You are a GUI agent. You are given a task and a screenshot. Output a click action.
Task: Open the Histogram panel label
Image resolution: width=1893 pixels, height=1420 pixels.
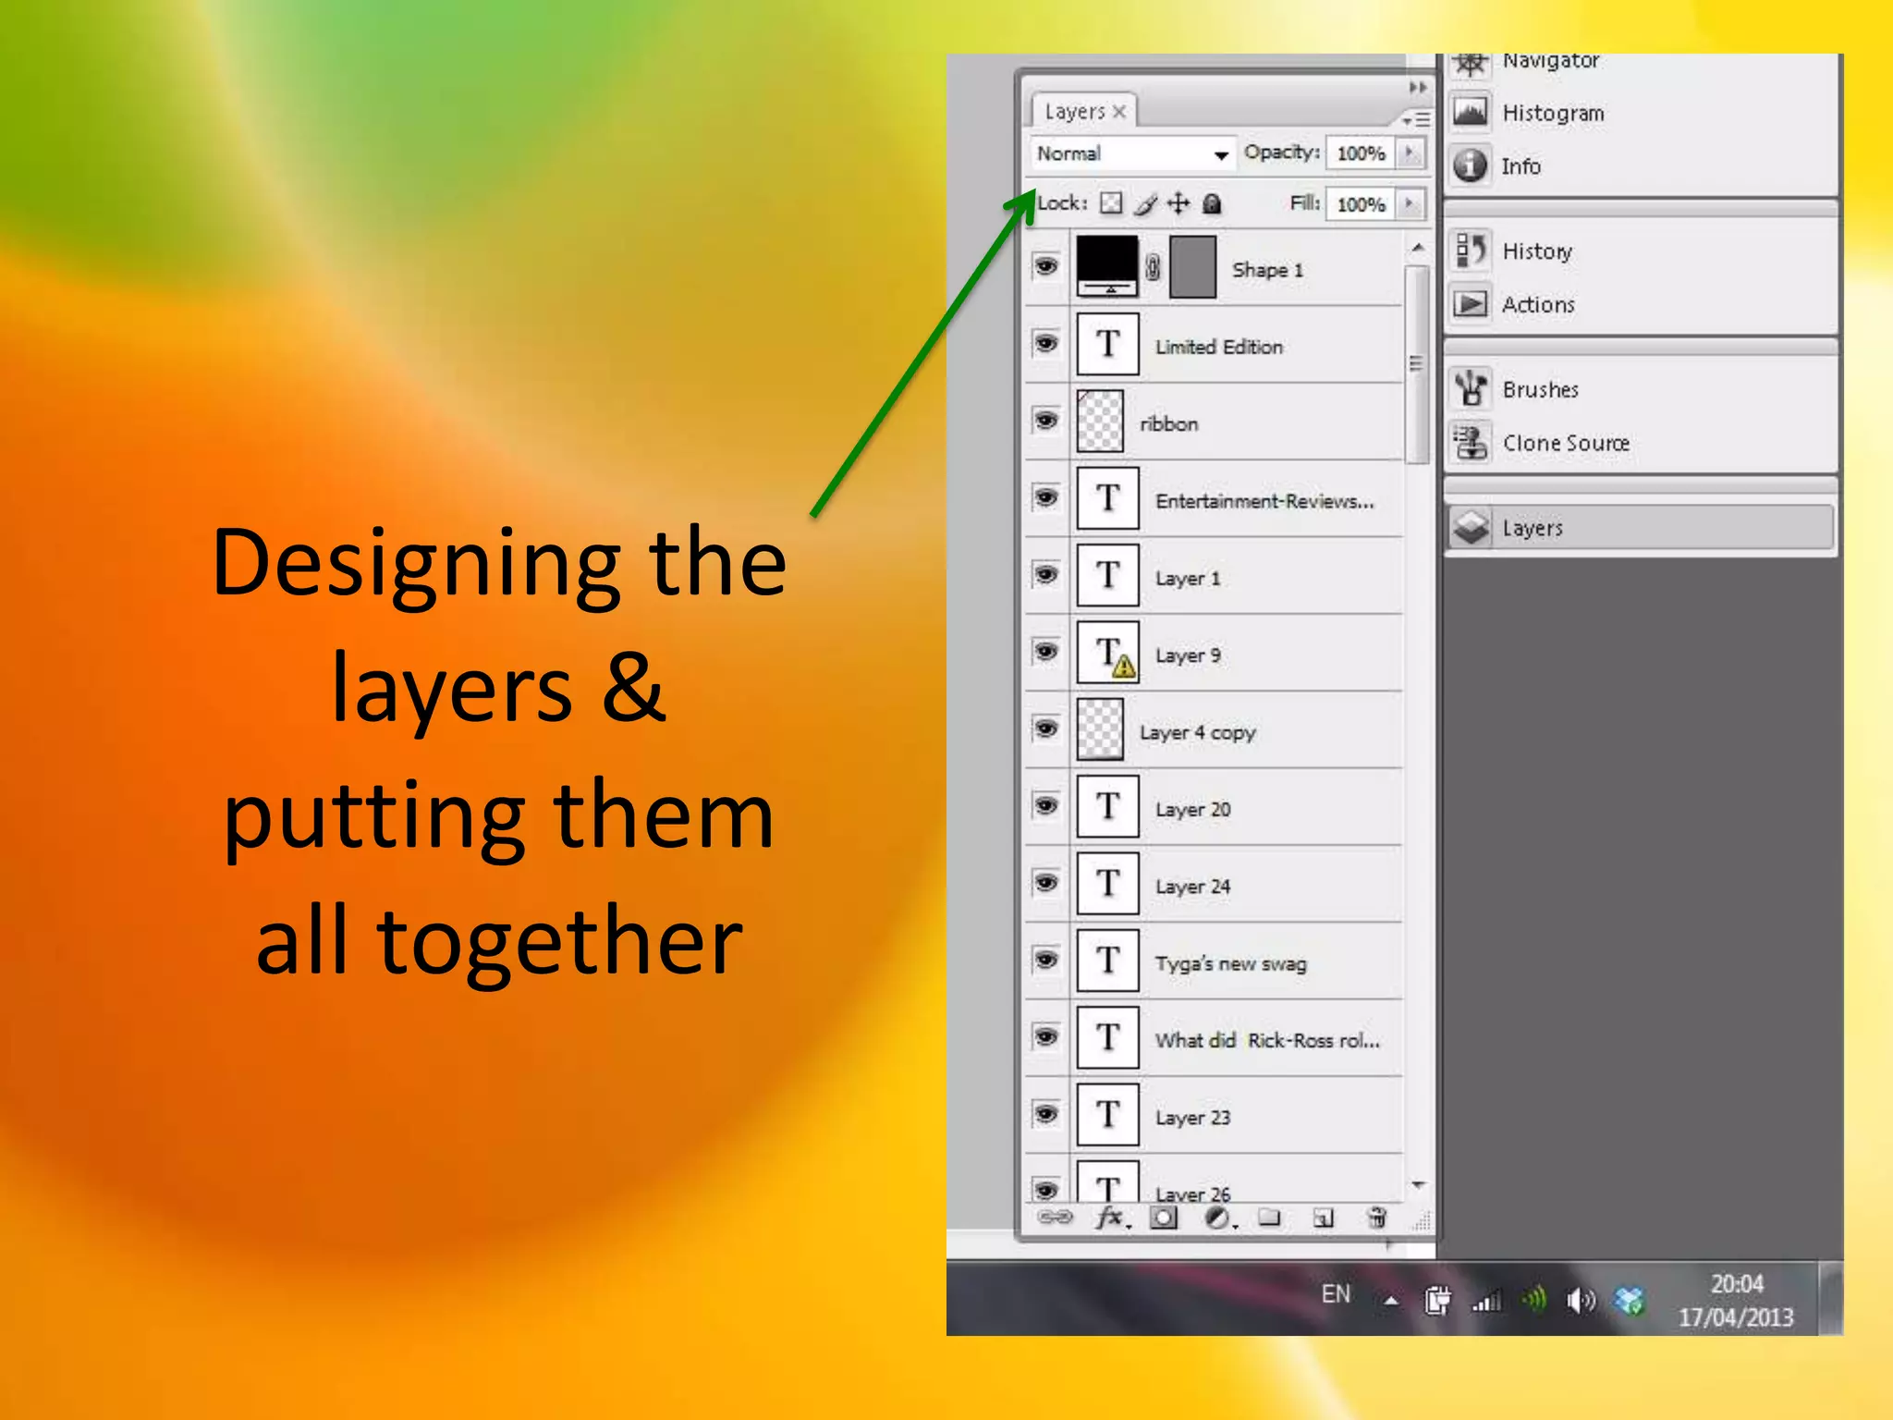coord(1553,113)
